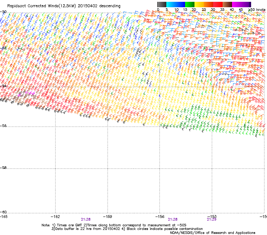Click the legend value '40'
Screen dimensions: 267x235
click(232, 10)
